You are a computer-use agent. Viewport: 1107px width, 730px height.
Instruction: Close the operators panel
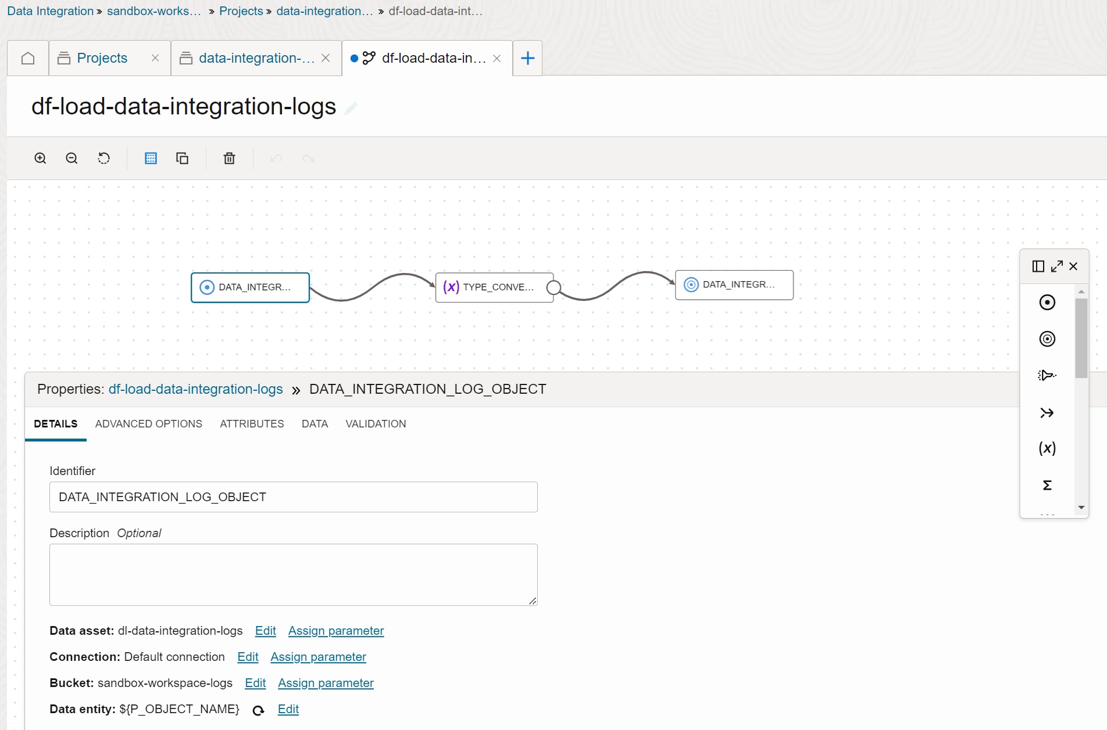click(x=1073, y=267)
